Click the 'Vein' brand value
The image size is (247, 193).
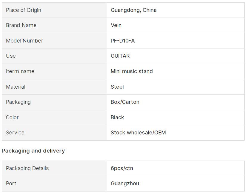click(116, 25)
